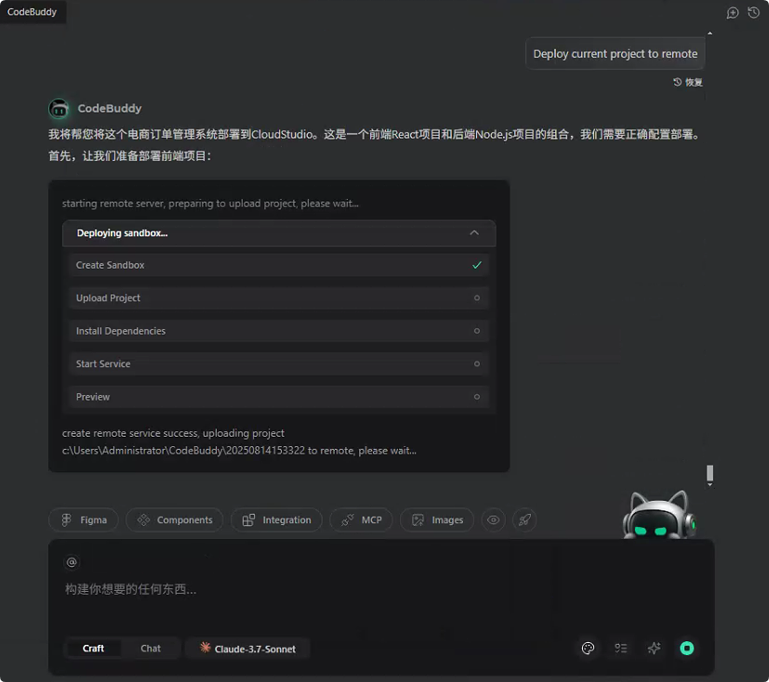The width and height of the screenshot is (769, 682).
Task: Stop generation with green stop button
Action: click(x=686, y=649)
